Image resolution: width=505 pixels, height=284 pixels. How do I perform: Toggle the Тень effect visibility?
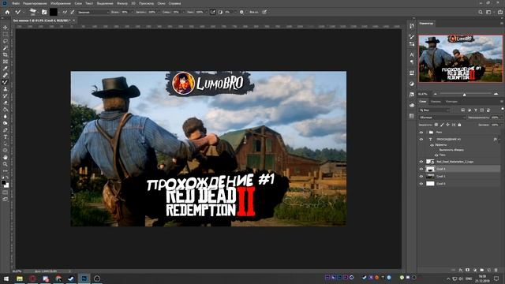tap(436, 155)
